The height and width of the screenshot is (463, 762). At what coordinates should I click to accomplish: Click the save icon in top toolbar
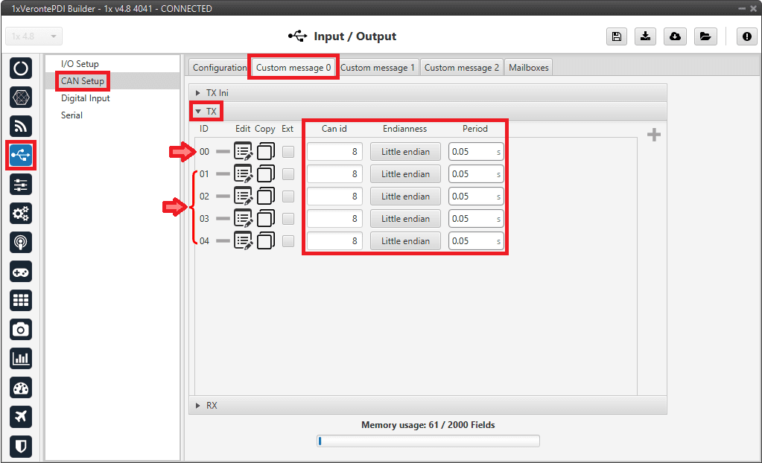click(617, 36)
